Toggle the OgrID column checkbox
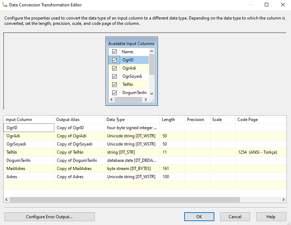Image resolution: width=291 pixels, height=225 pixels. 114,60
